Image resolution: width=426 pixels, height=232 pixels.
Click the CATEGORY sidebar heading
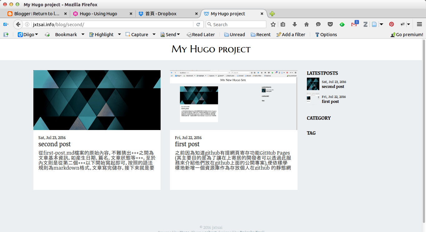[x=319, y=118]
